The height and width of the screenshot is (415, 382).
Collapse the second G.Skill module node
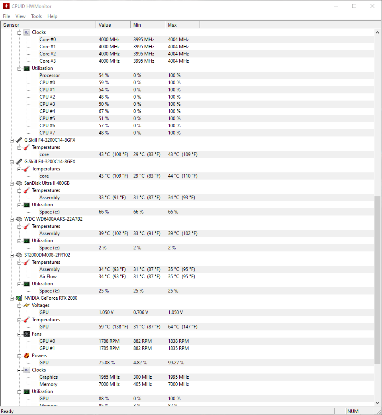pos(12,162)
